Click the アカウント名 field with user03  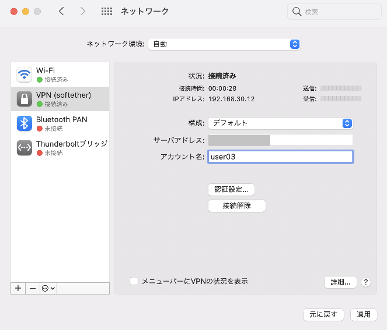click(x=281, y=157)
